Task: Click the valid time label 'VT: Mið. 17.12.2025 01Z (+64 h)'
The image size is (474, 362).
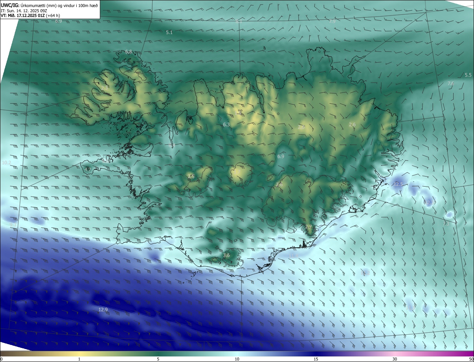Action: point(30,16)
